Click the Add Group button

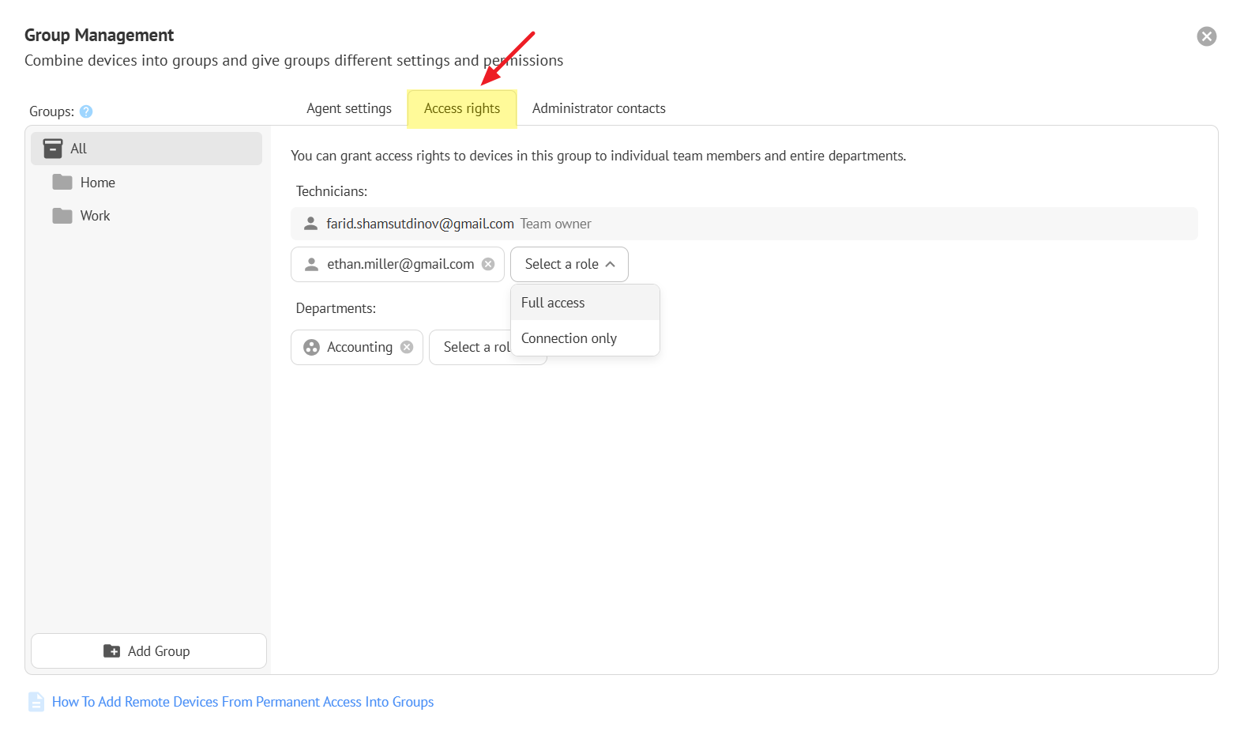coord(148,651)
